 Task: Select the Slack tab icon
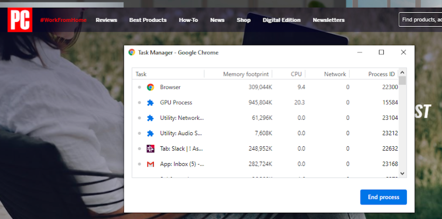(150, 149)
